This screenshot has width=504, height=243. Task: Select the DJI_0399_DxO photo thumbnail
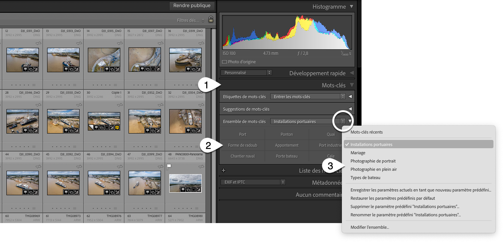click(145, 183)
